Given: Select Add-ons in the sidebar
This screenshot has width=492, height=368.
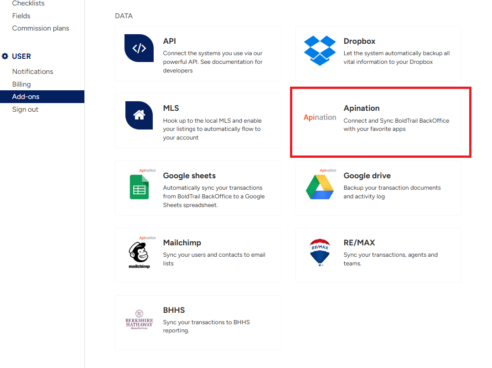Looking at the screenshot, I should (x=26, y=97).
